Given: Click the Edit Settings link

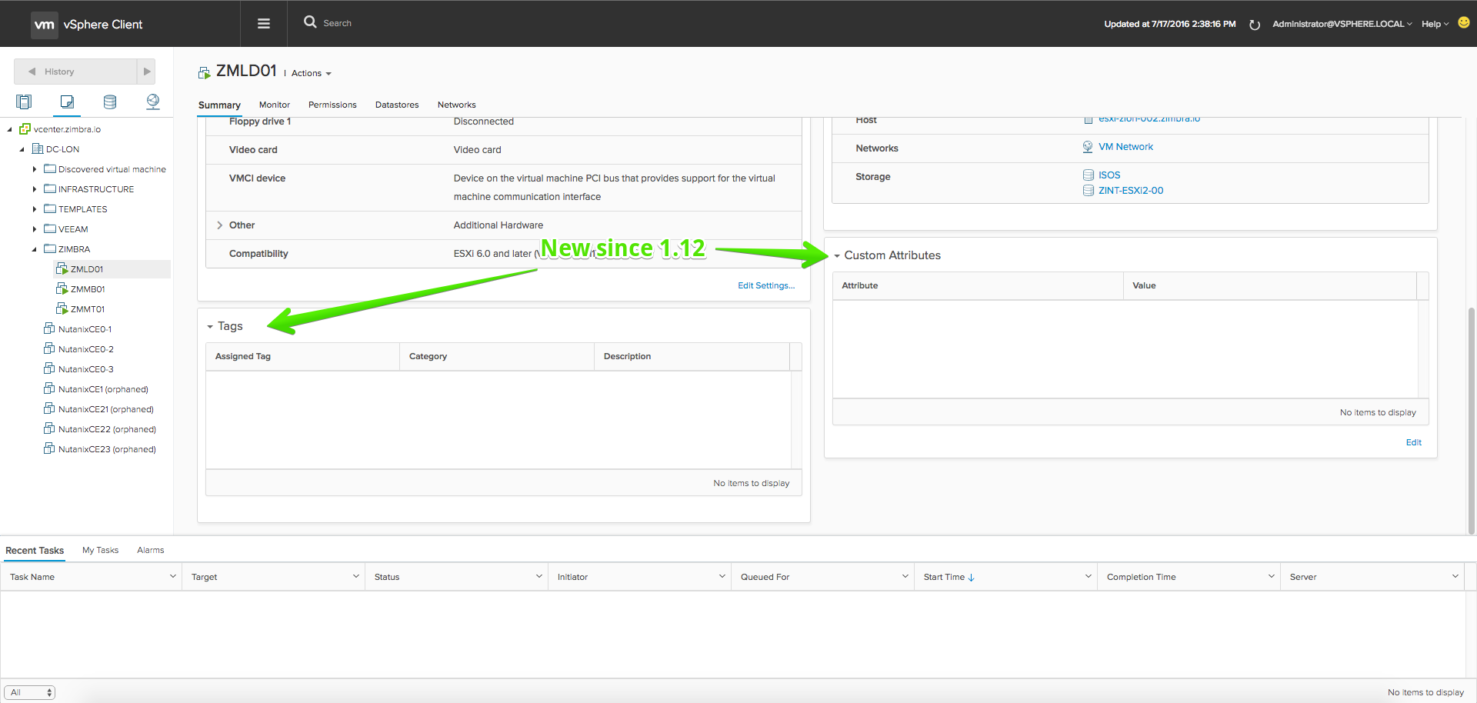Looking at the screenshot, I should tap(766, 285).
